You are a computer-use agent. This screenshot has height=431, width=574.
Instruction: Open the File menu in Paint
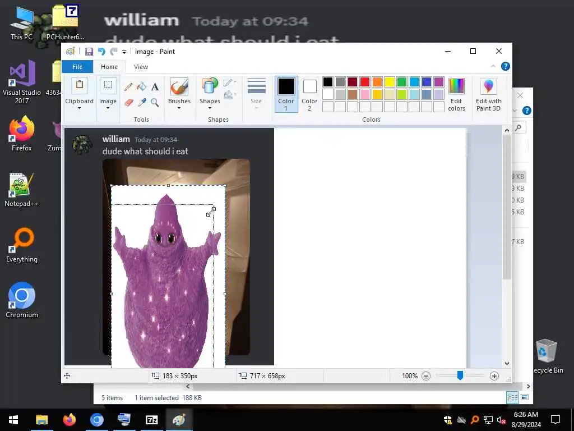77,67
